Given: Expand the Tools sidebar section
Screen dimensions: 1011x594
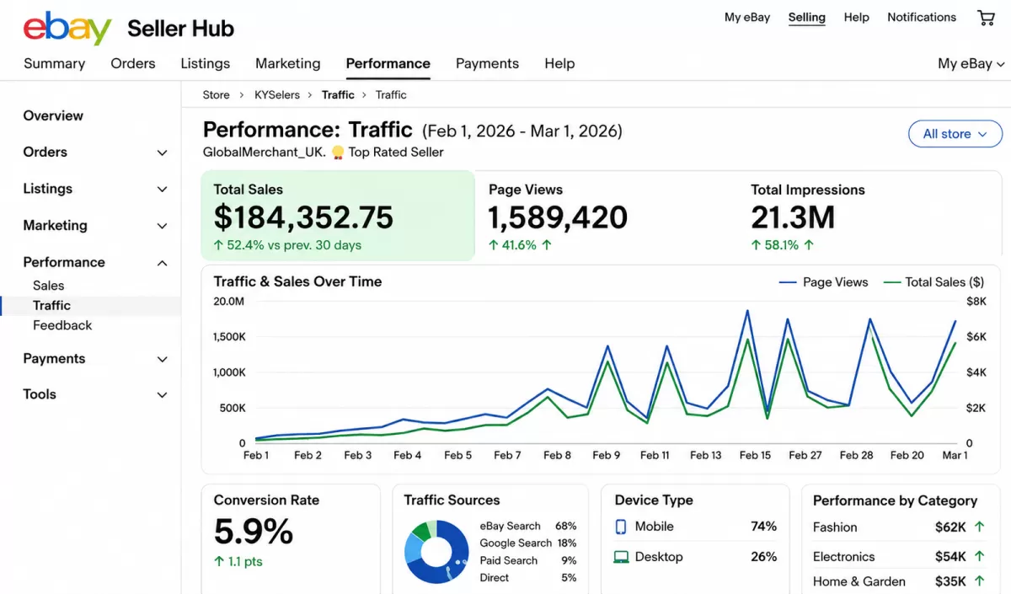Looking at the screenshot, I should (x=163, y=394).
